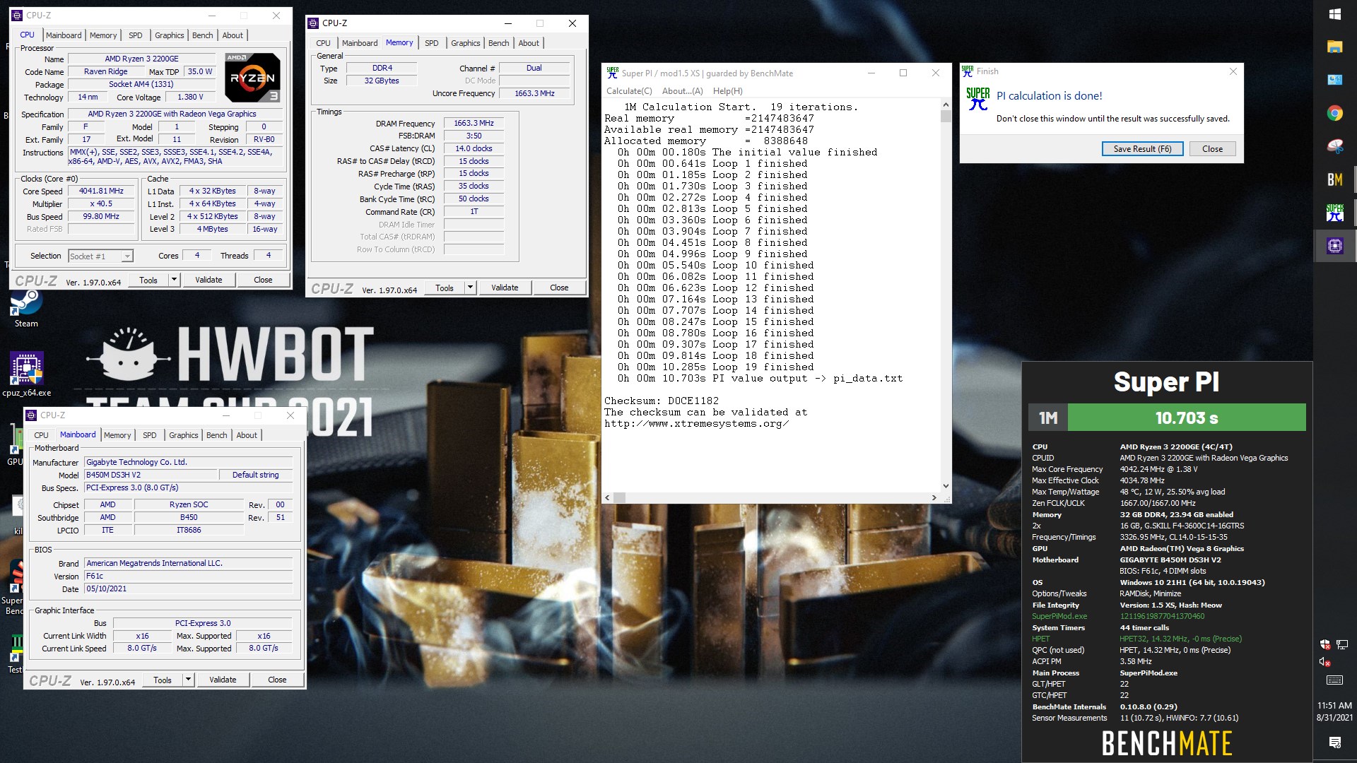The image size is (1357, 763).
Task: Click the CPU-Z Mainboard window title icon
Action: coord(31,415)
